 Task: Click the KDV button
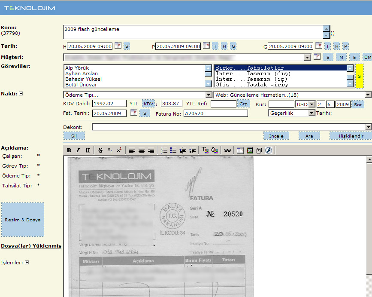click(x=148, y=104)
